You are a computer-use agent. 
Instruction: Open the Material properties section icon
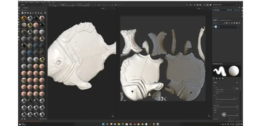223,78
